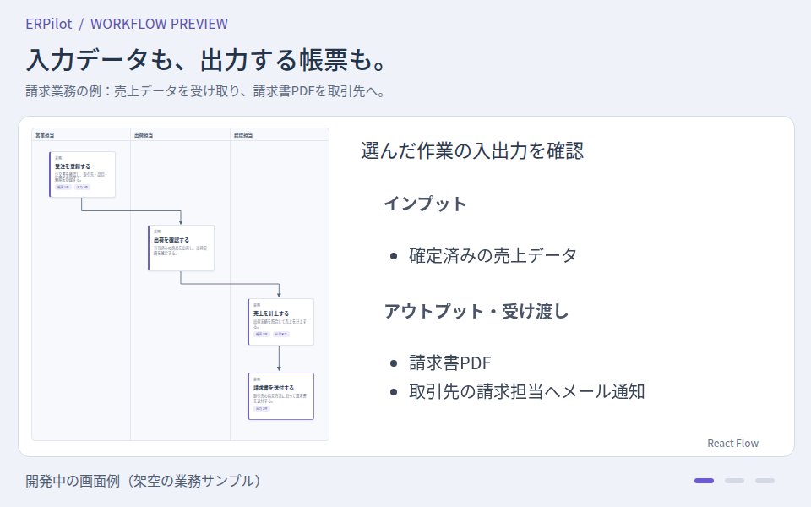Go to the second slide indicator dot
This screenshot has height=507, width=811.
[734, 481]
